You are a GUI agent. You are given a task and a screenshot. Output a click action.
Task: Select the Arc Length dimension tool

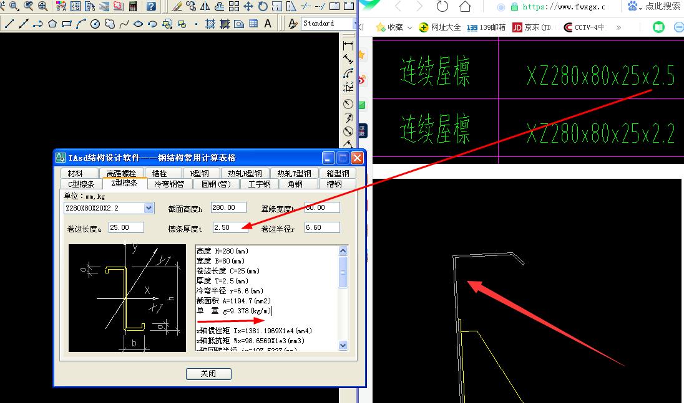tap(348, 73)
